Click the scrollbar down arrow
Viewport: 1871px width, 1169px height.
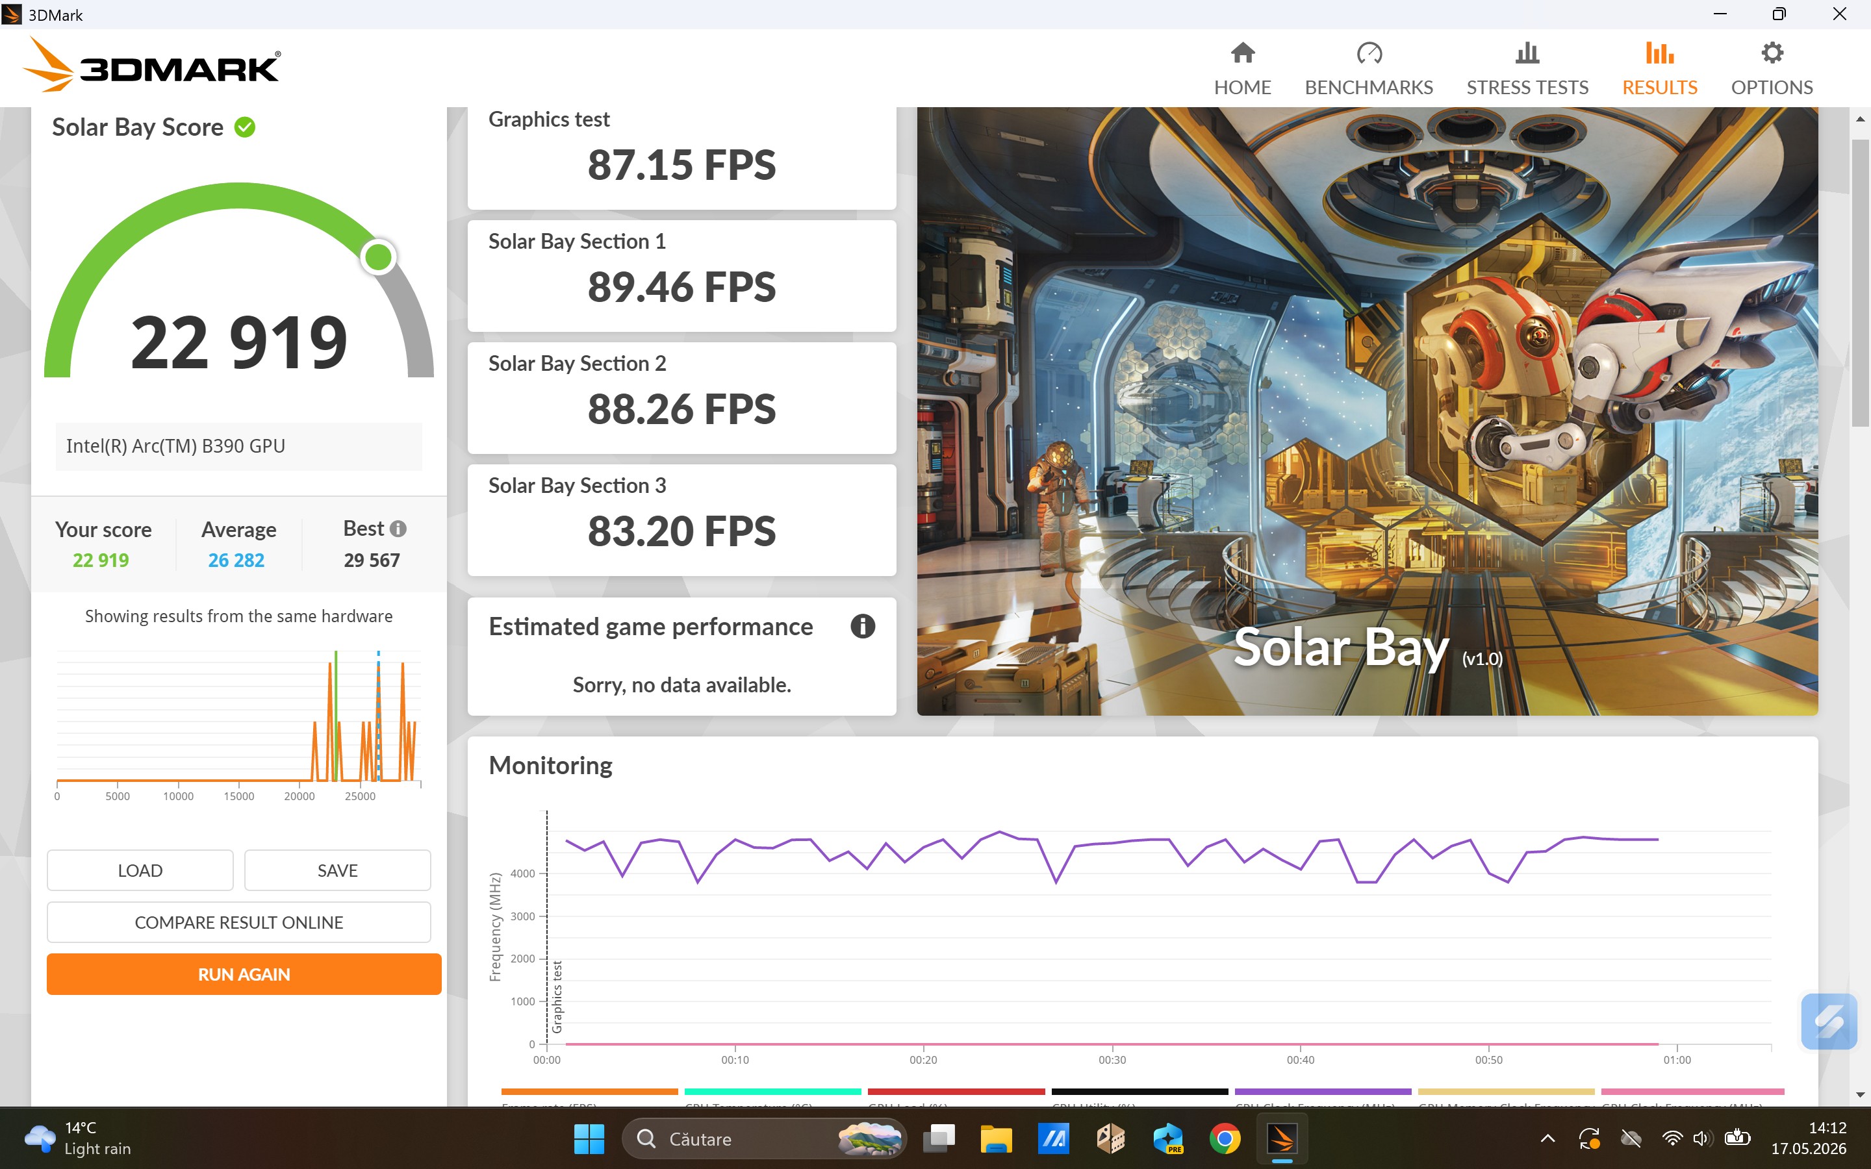click(x=1860, y=1095)
